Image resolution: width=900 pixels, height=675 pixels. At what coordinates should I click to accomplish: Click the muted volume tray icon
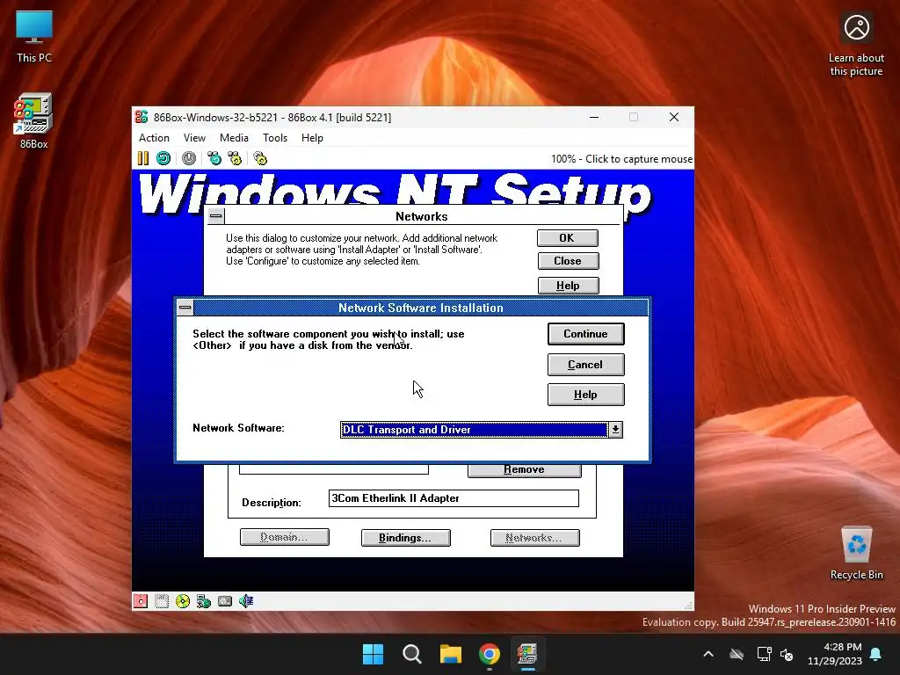coord(787,654)
